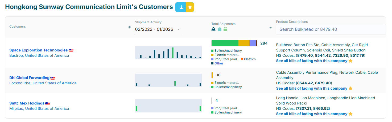Image resolution: width=392 pixels, height=122 pixels.
Task: Click the yellow star favorite button
Action: click(x=190, y=7)
